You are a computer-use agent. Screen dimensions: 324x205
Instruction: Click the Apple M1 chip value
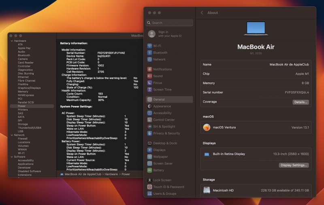(302, 74)
